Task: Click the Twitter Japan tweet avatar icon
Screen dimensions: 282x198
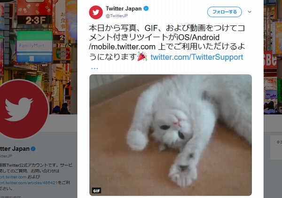Action: click(96, 12)
